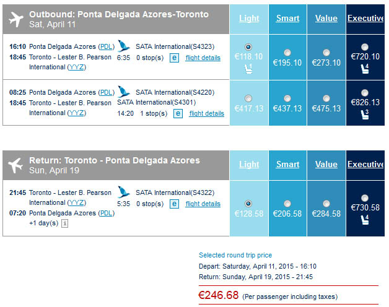
Task: Click the 'e' e-ticket icon for return flight S4322
Action: point(174,204)
